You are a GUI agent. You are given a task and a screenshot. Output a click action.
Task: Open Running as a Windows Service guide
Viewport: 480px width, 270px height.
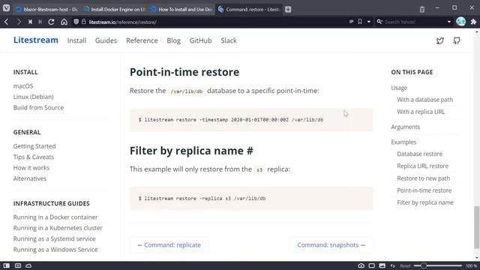pyautogui.click(x=55, y=250)
